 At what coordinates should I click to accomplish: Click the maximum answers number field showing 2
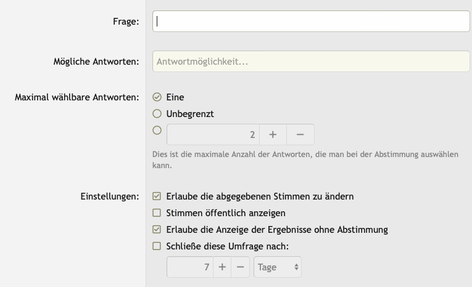(x=213, y=134)
